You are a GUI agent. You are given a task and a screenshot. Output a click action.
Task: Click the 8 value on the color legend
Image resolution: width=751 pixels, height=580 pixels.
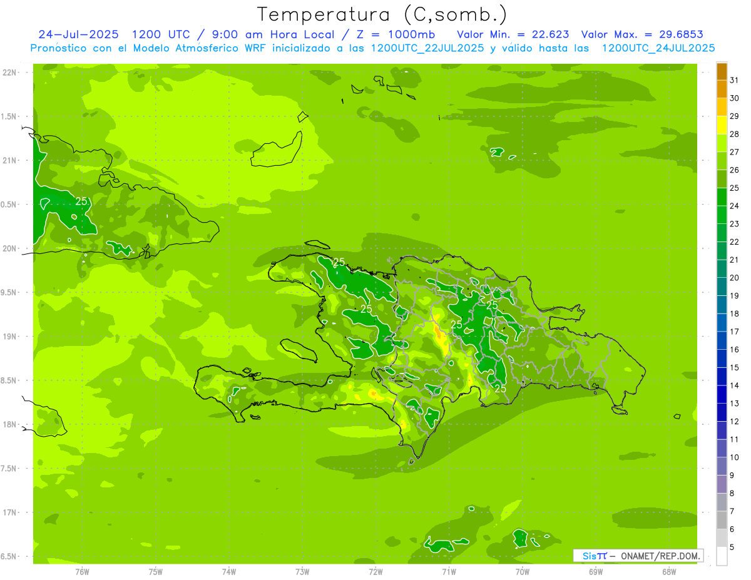pyautogui.click(x=732, y=494)
